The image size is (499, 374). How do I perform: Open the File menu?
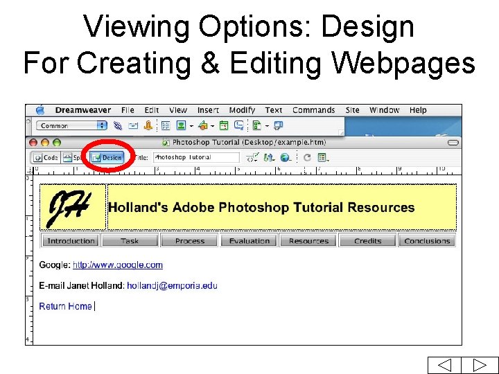(128, 110)
